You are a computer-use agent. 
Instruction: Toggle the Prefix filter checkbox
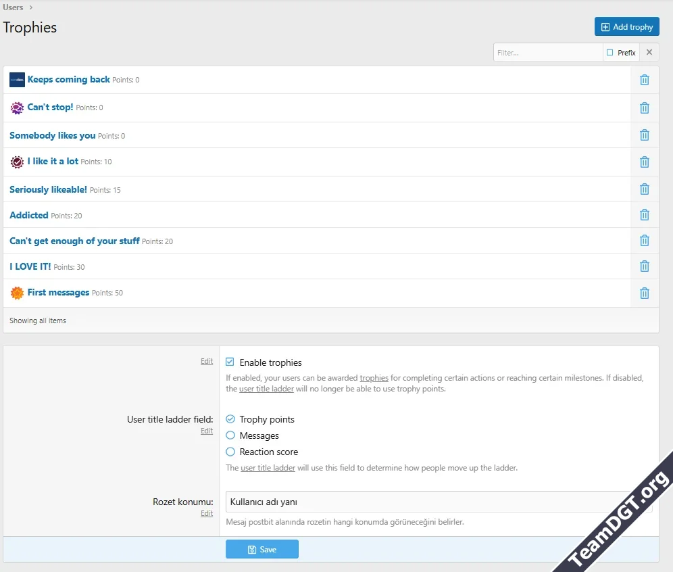pos(610,53)
